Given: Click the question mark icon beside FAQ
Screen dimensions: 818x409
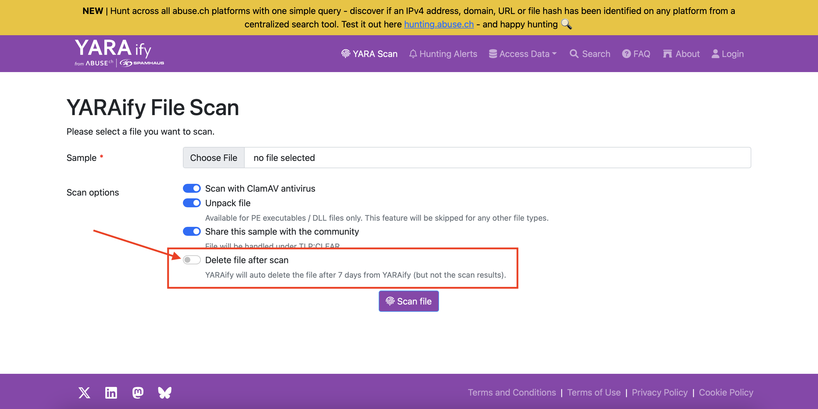Looking at the screenshot, I should click(x=626, y=54).
